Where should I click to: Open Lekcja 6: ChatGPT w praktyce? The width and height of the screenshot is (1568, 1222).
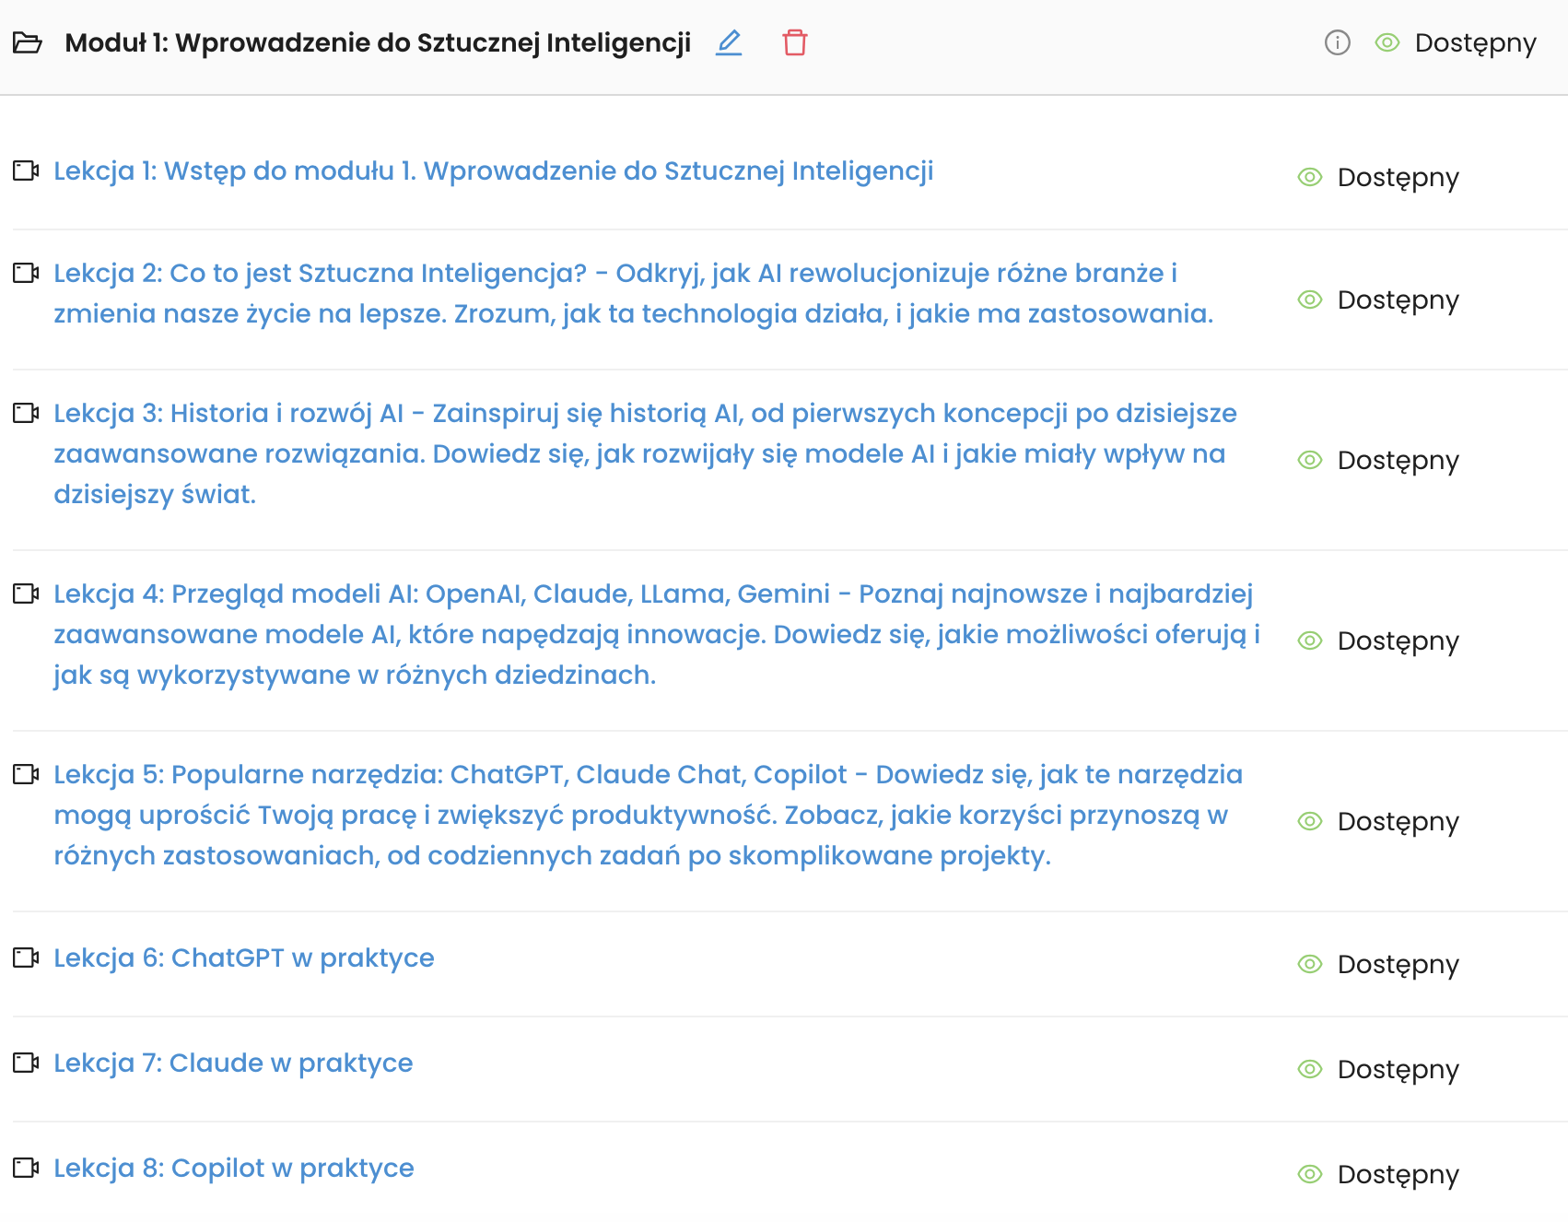244,958
